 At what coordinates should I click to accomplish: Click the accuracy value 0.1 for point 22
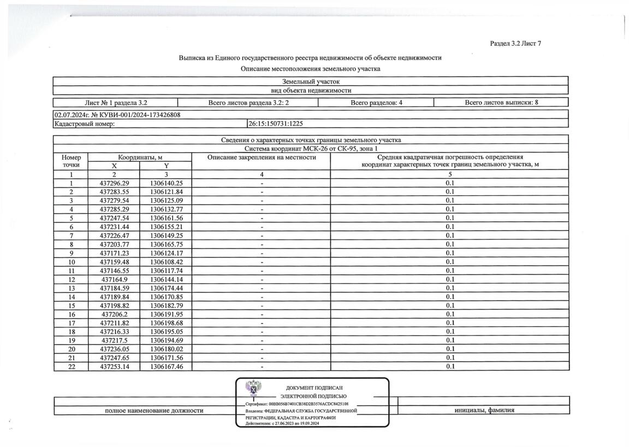click(x=450, y=366)
